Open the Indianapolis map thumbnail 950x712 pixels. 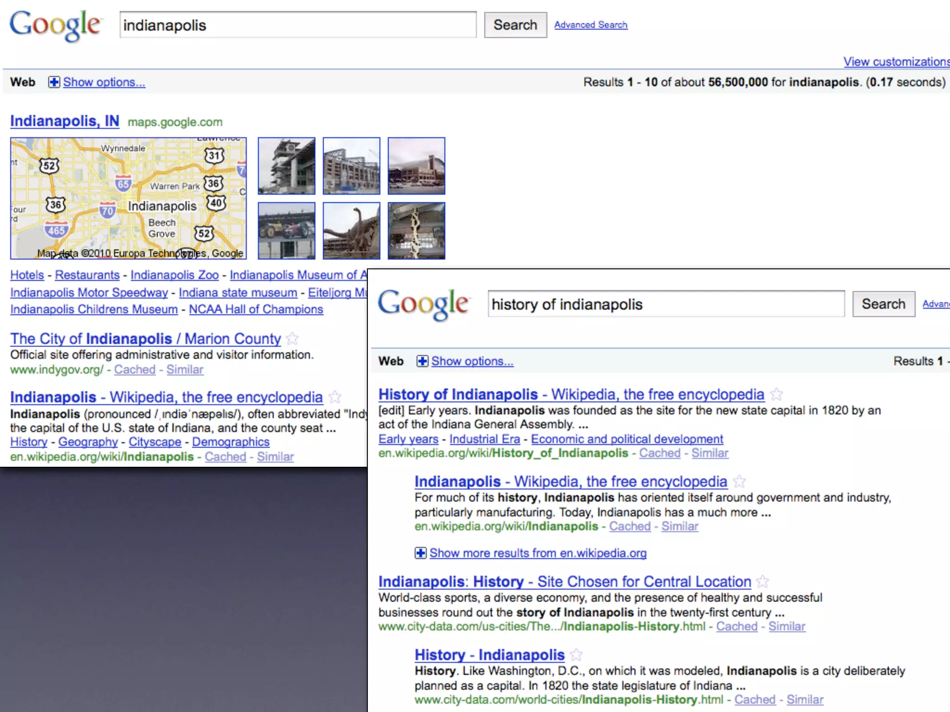pyautogui.click(x=128, y=198)
